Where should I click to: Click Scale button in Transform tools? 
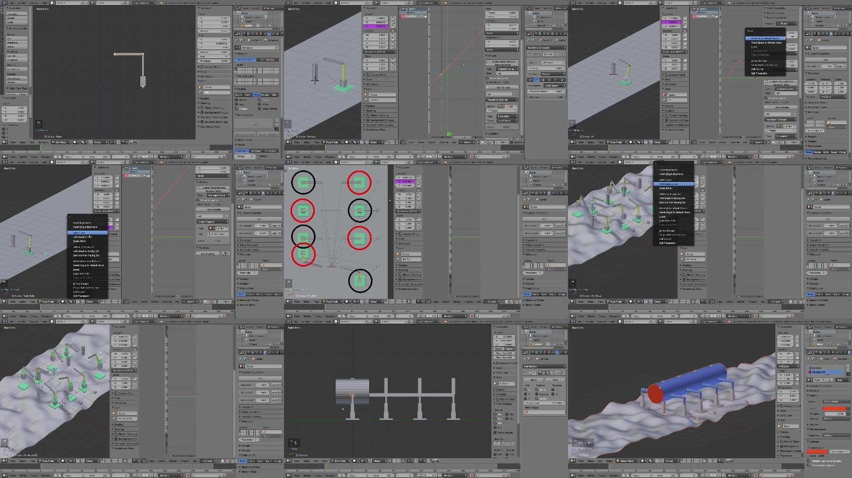click(x=17, y=22)
